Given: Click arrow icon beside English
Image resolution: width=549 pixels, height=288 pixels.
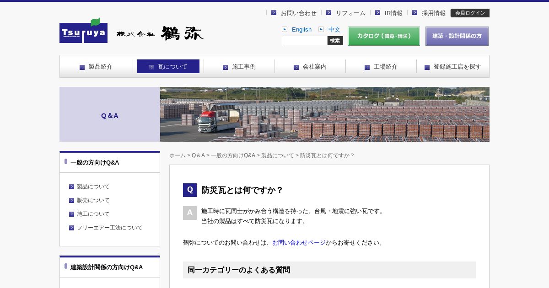Looking at the screenshot, I should 285,29.
